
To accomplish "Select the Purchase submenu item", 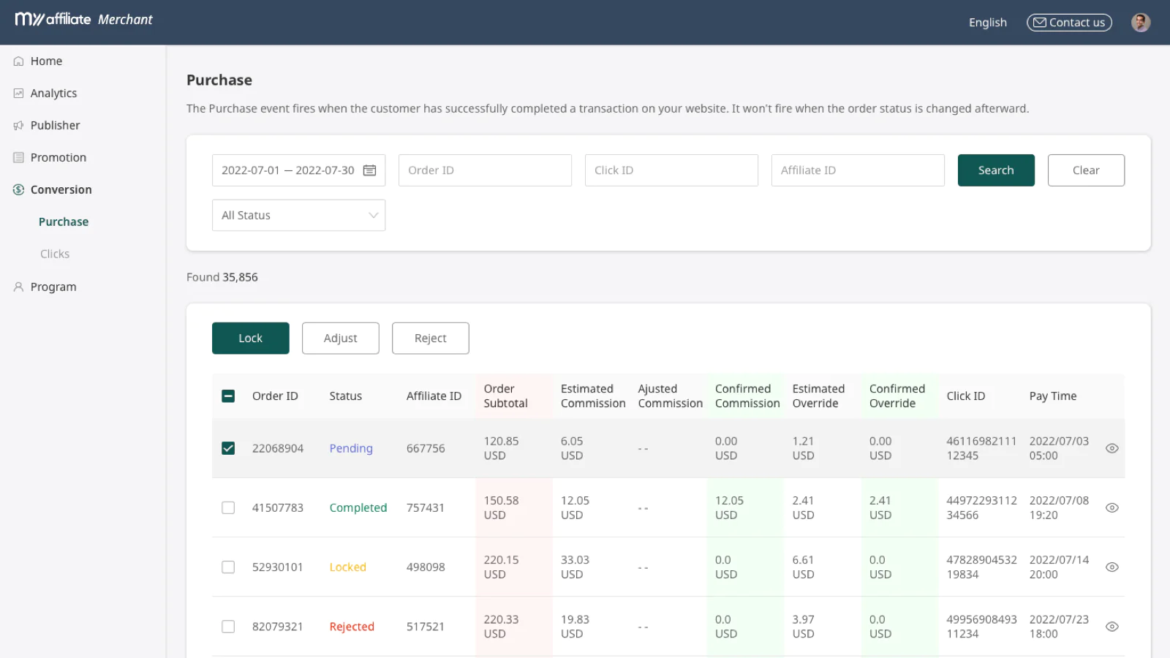I will 64,222.
